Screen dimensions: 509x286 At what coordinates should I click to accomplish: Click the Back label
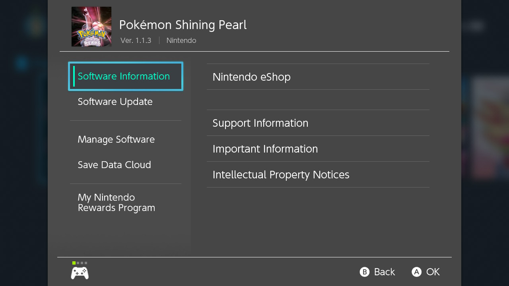(385, 272)
